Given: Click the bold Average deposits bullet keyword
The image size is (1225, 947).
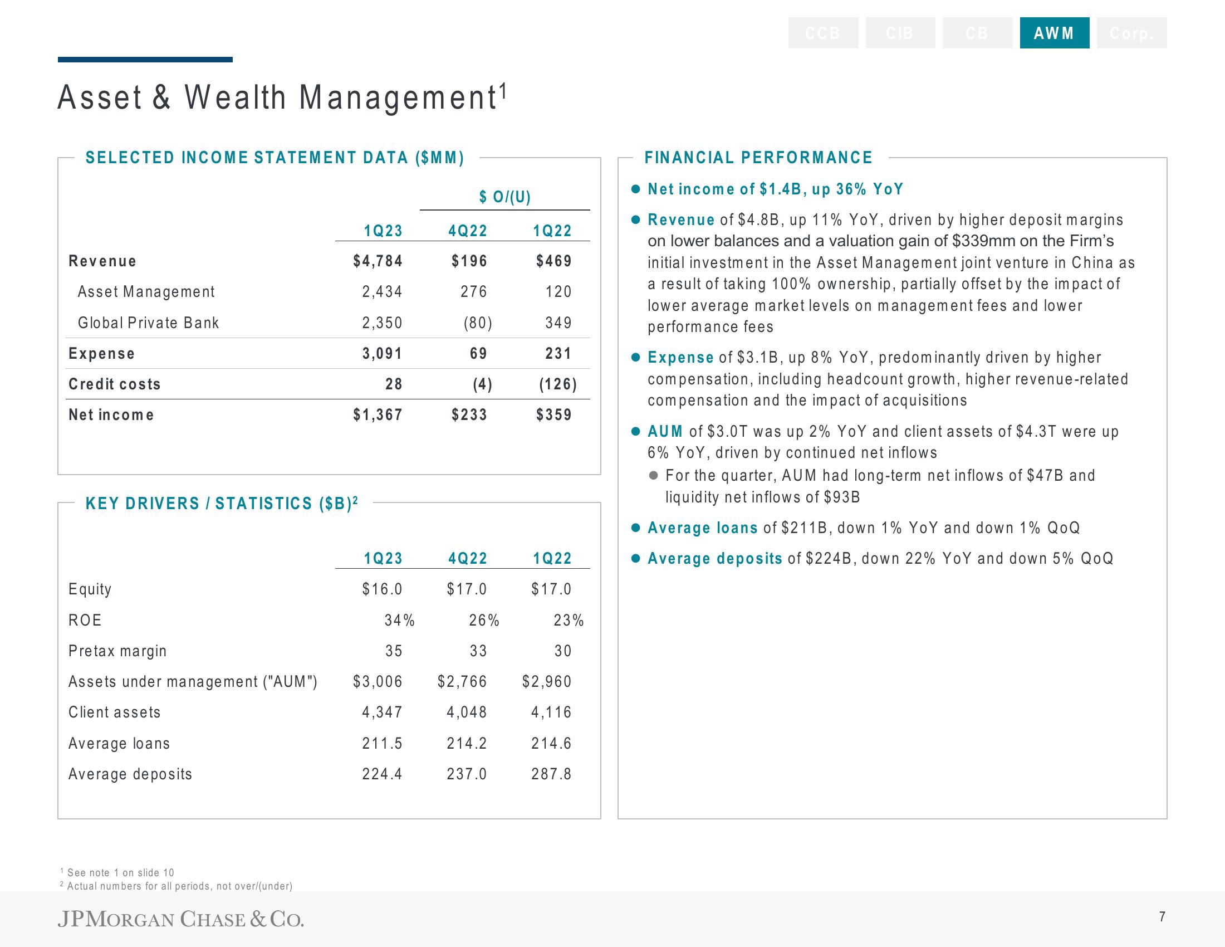Looking at the screenshot, I should pos(714,558).
